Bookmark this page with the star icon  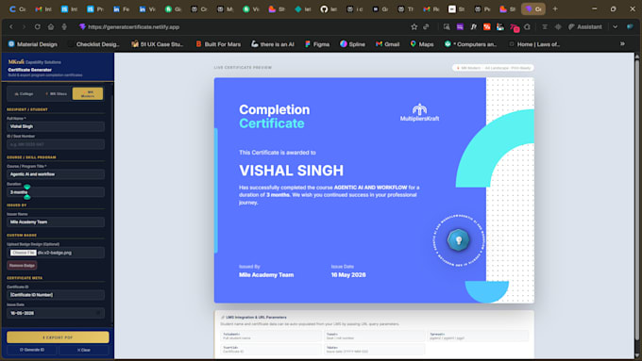(x=414, y=27)
